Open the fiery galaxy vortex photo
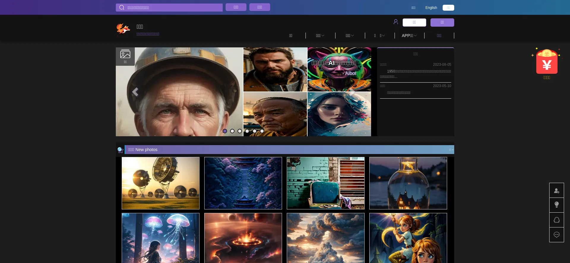 click(243, 238)
